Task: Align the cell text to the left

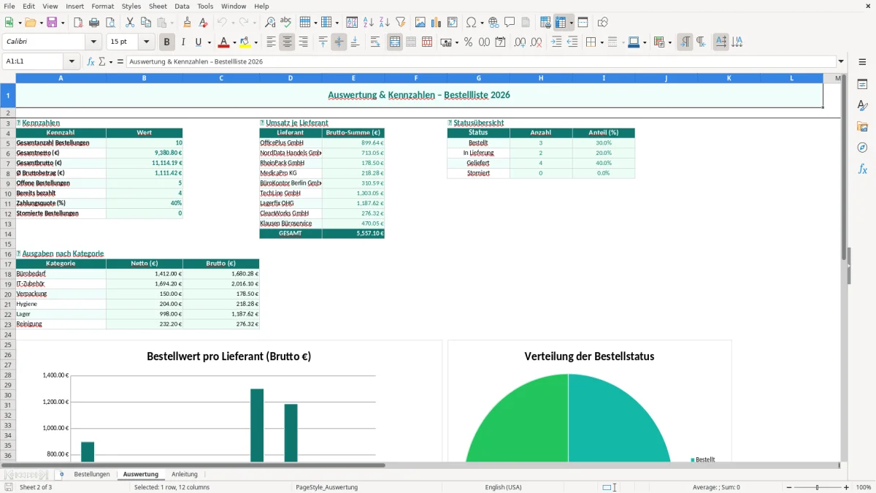Action: pos(272,42)
